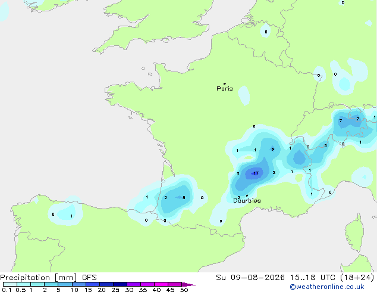Click the Corsica island on the map
This screenshot has width=377, height=292.
355,233
